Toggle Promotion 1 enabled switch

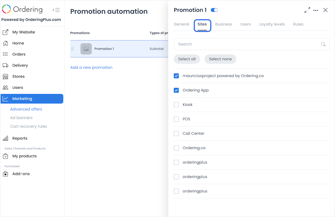click(214, 10)
